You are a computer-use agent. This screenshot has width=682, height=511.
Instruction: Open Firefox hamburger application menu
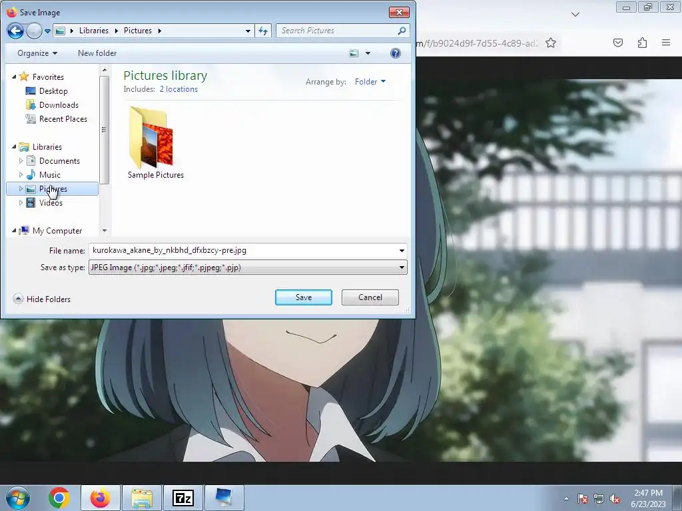tap(666, 43)
